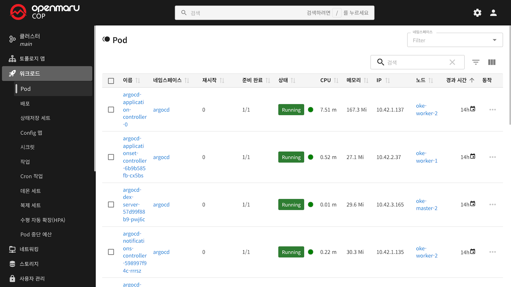Click the OpenMaru COP logo
This screenshot has height=287, width=511.
pyautogui.click(x=45, y=12)
